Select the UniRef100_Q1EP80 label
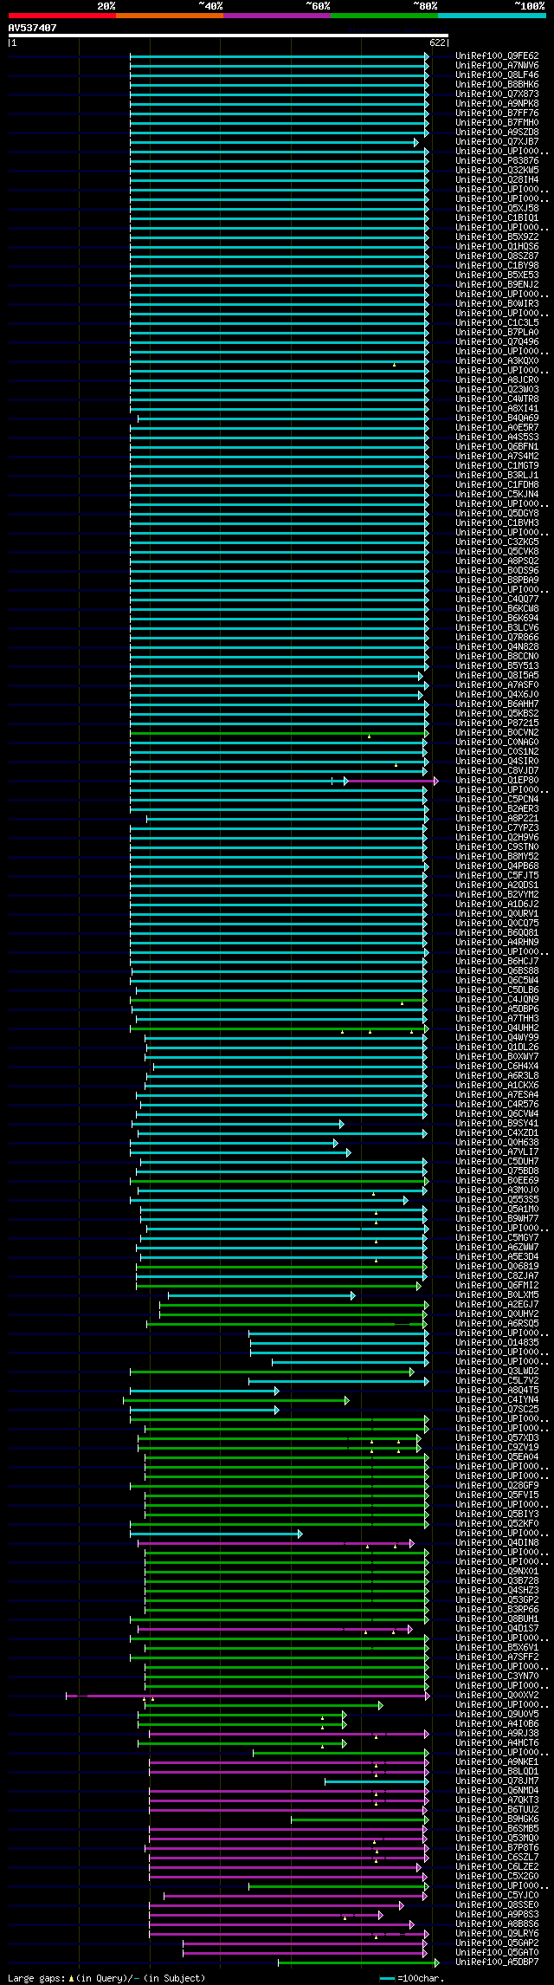This screenshot has width=554, height=1985. 497,781
